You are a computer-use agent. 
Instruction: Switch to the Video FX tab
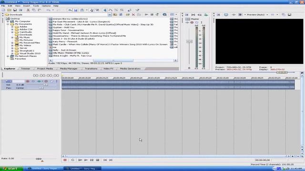[108, 68]
